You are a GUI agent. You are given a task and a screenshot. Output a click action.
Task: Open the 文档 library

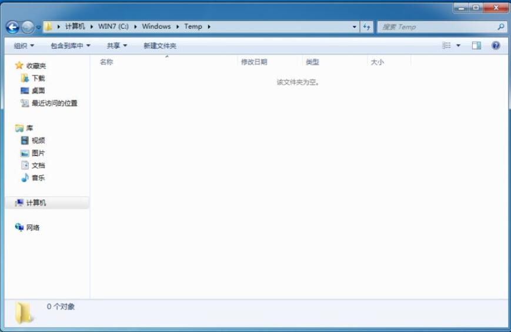coord(38,166)
